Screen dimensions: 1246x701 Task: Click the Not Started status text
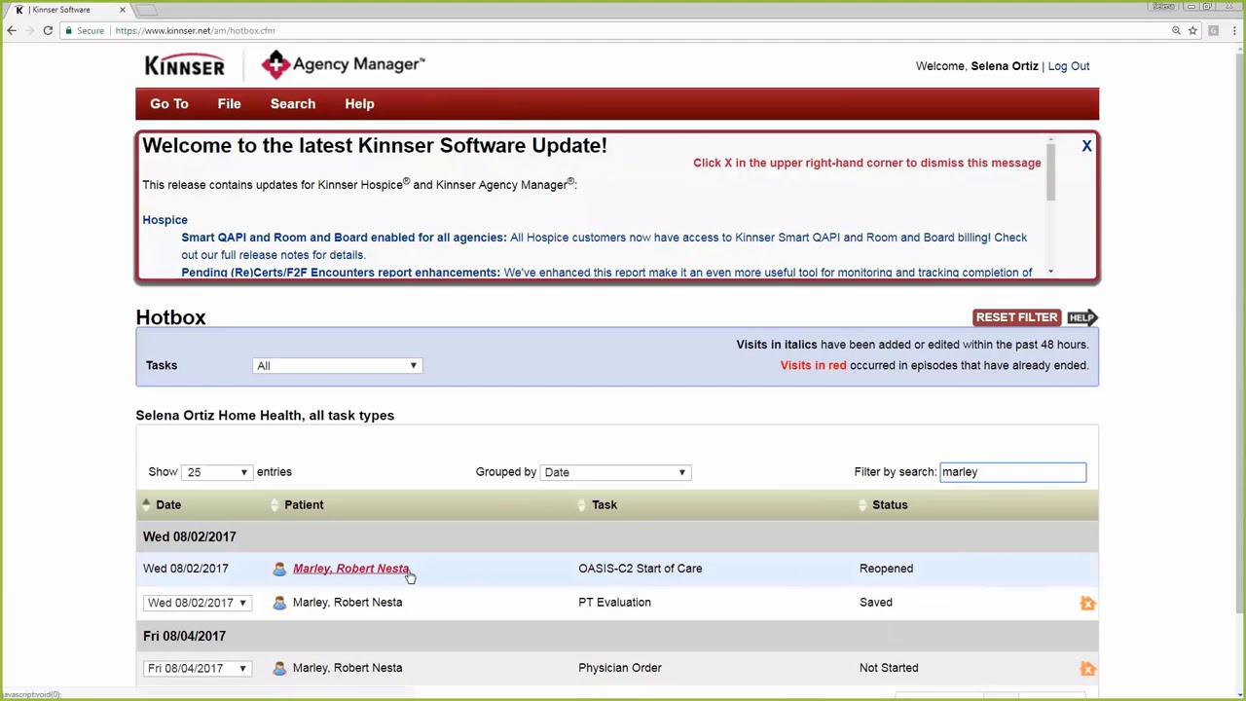pos(889,668)
